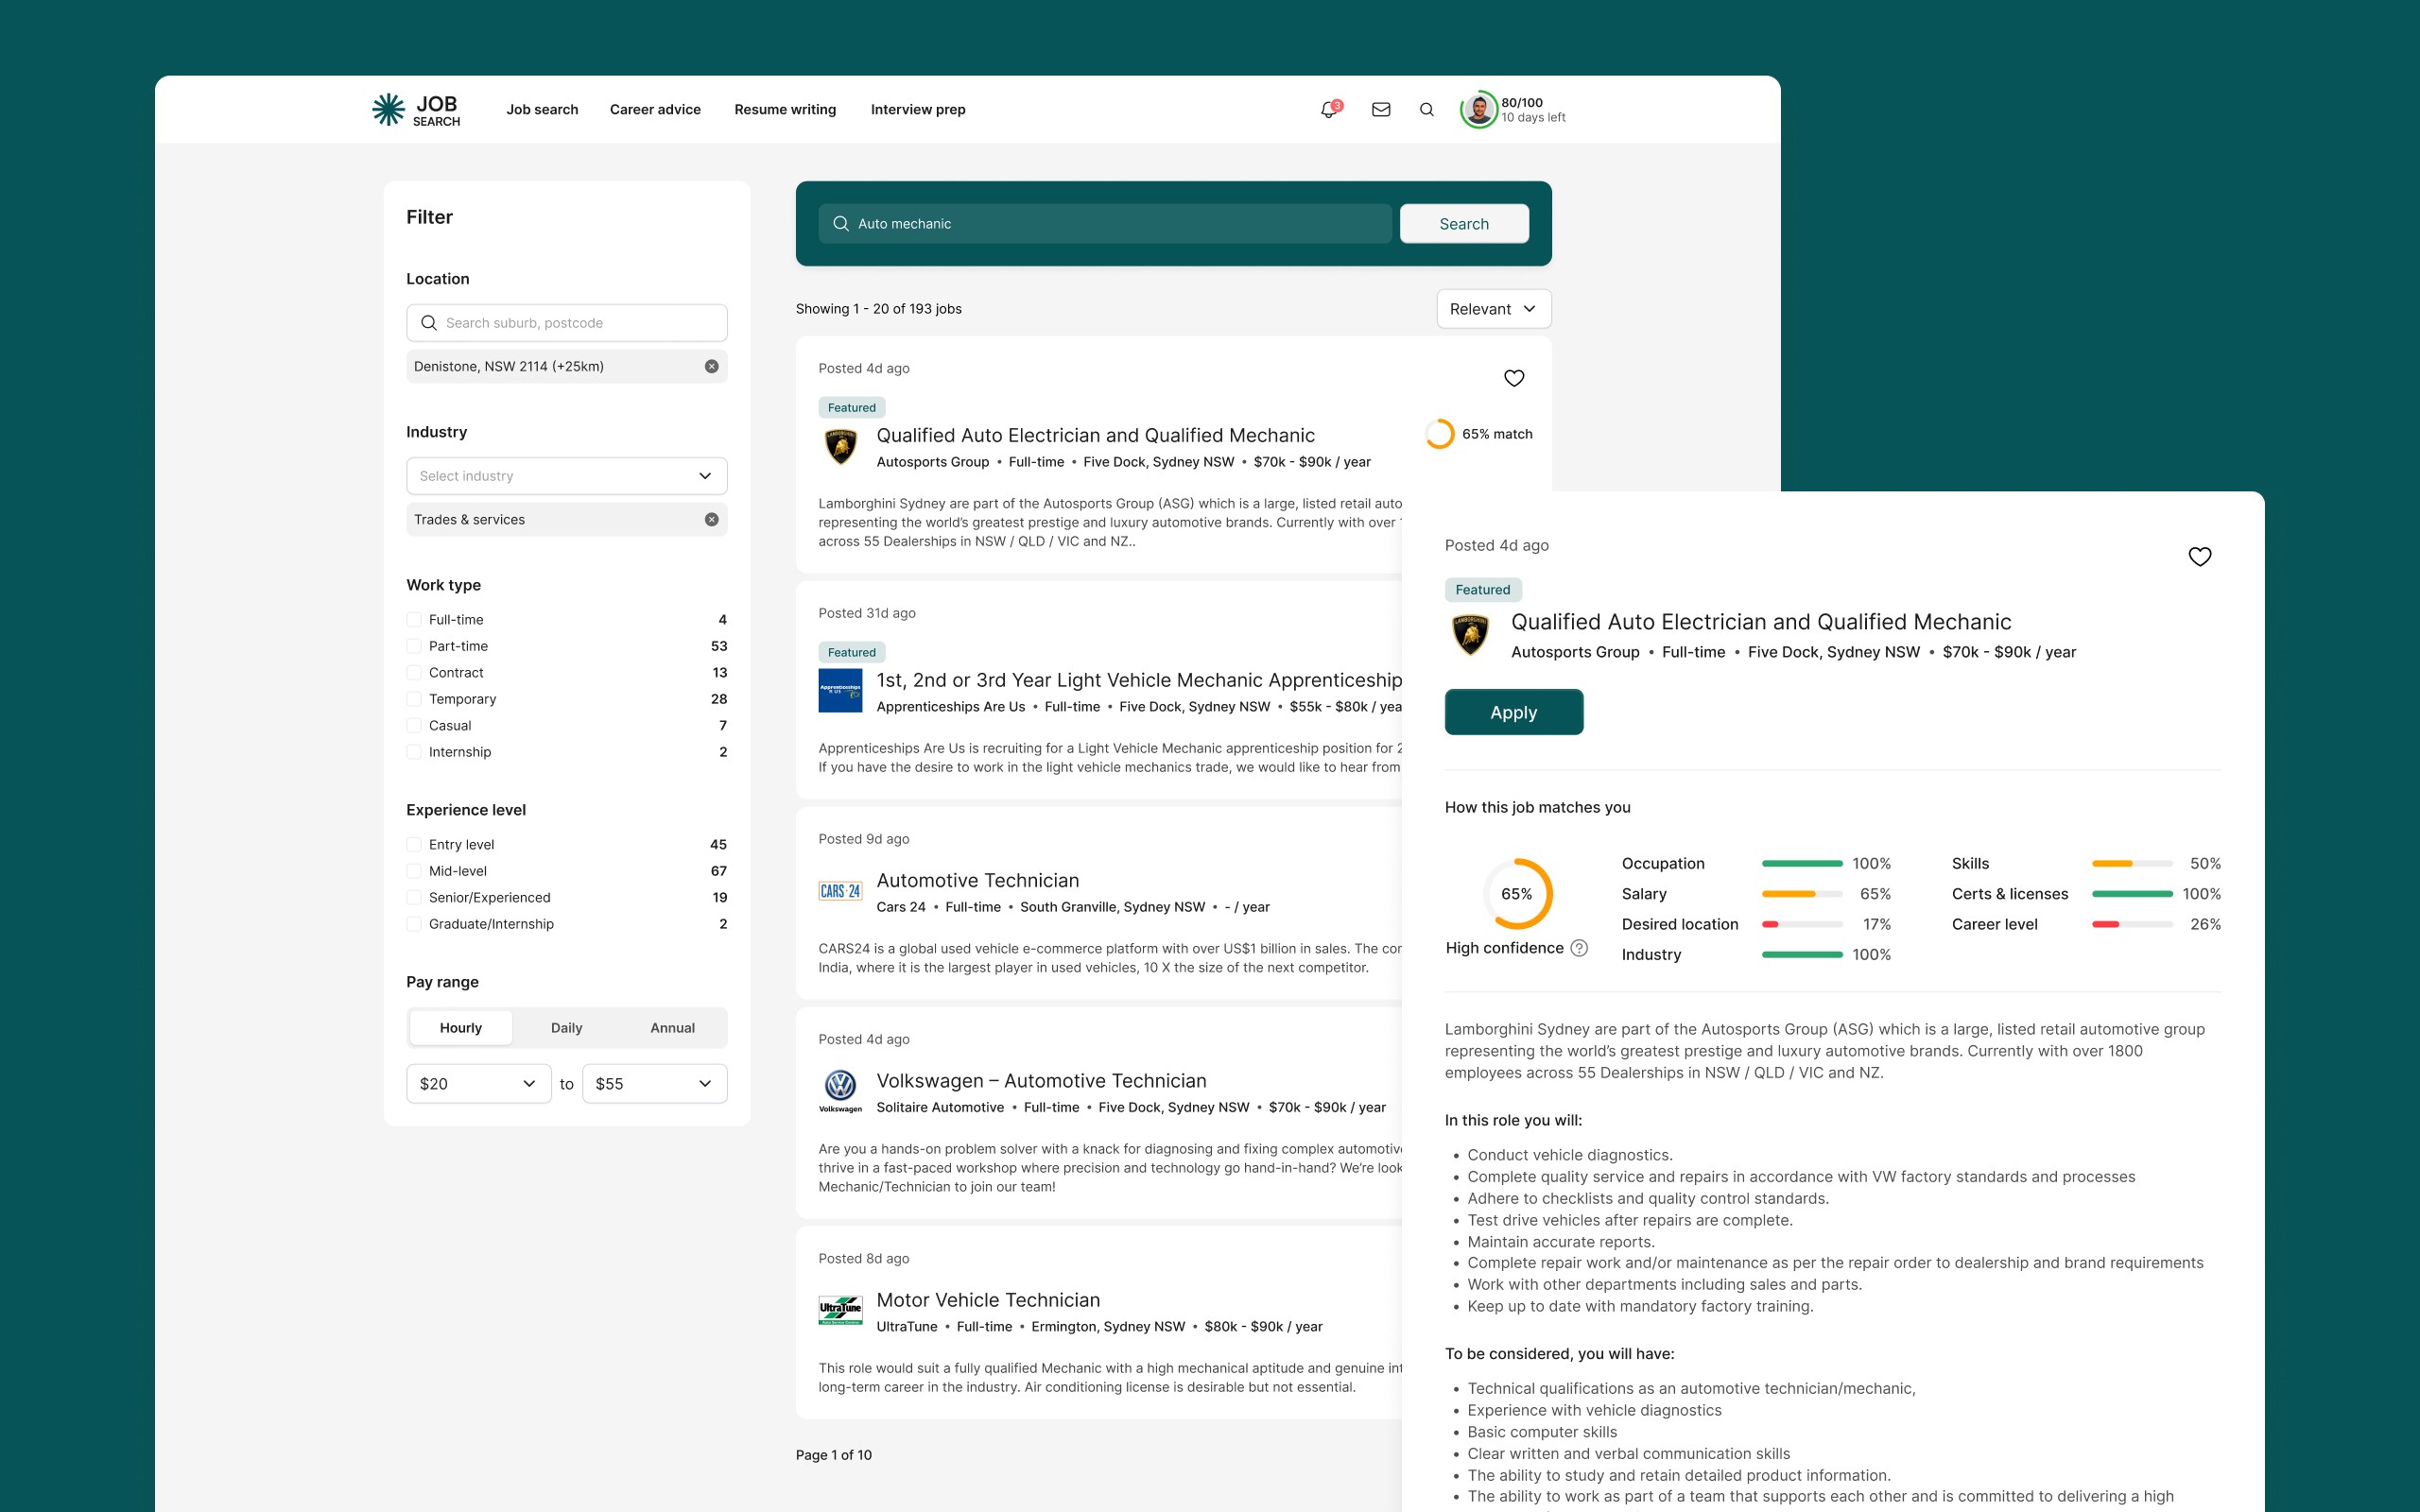Click the UltraTune company logo
Screen dimensions: 2420x1512
pyautogui.click(x=841, y=1309)
